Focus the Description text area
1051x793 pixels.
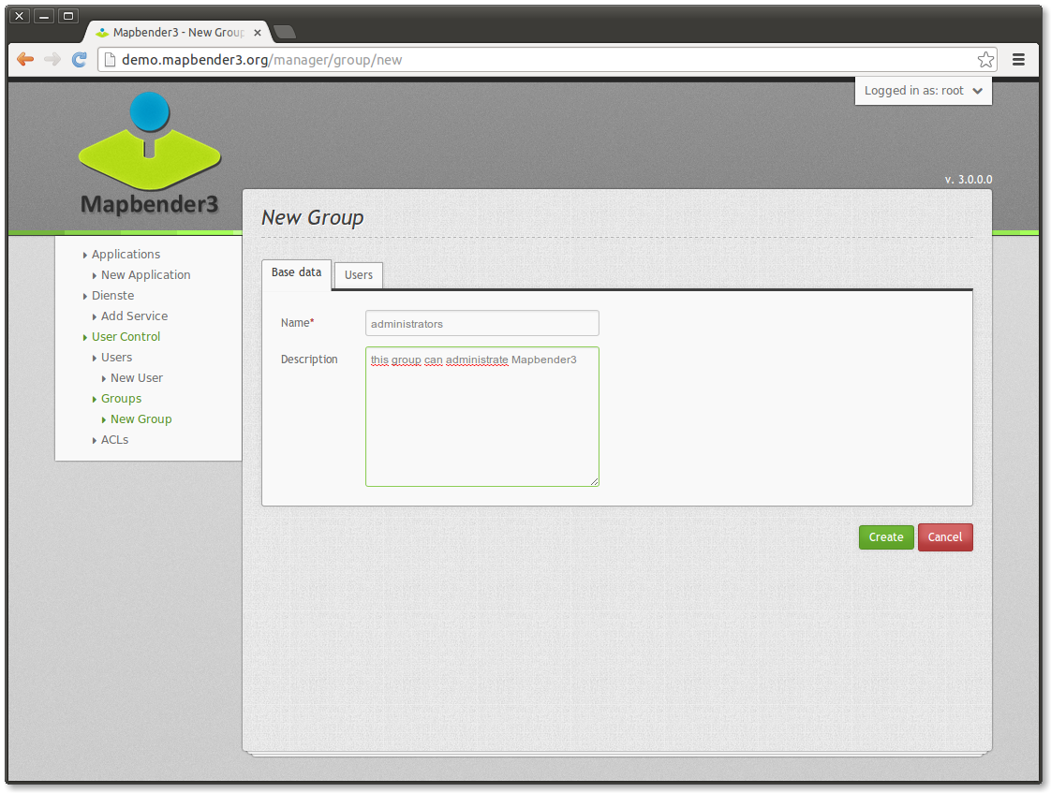pos(481,417)
